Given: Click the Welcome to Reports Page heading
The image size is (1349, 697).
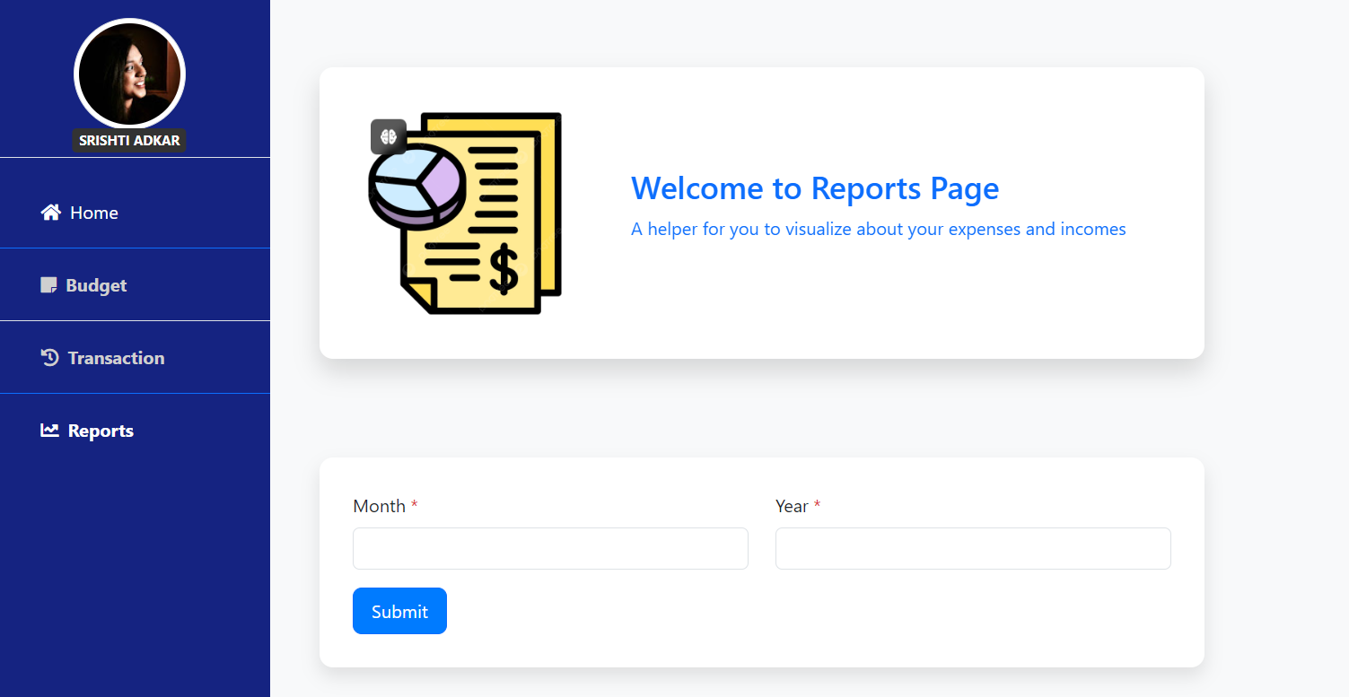Looking at the screenshot, I should (x=814, y=188).
